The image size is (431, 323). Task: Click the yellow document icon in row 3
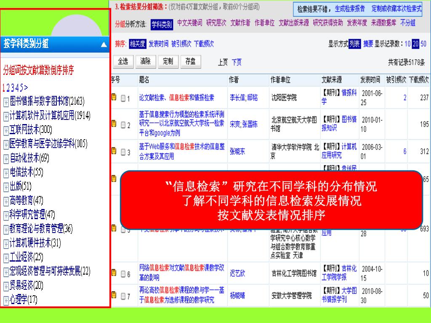[114, 151]
